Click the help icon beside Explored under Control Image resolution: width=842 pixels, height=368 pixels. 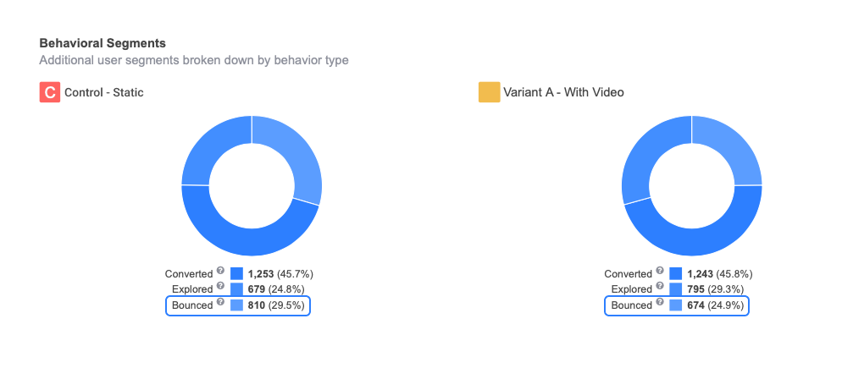(220, 287)
